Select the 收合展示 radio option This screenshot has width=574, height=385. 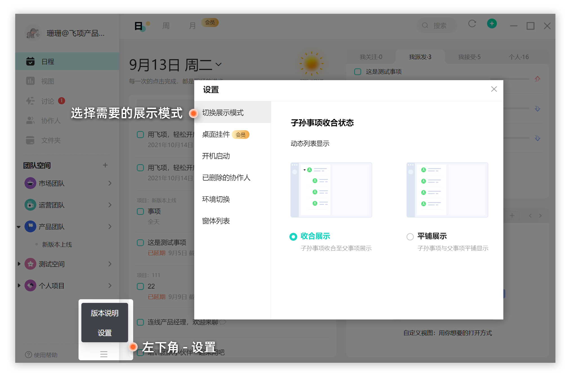293,237
